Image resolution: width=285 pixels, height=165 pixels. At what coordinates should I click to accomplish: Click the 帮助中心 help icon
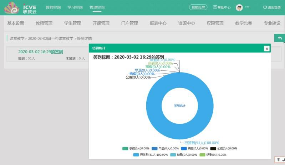(215, 7)
